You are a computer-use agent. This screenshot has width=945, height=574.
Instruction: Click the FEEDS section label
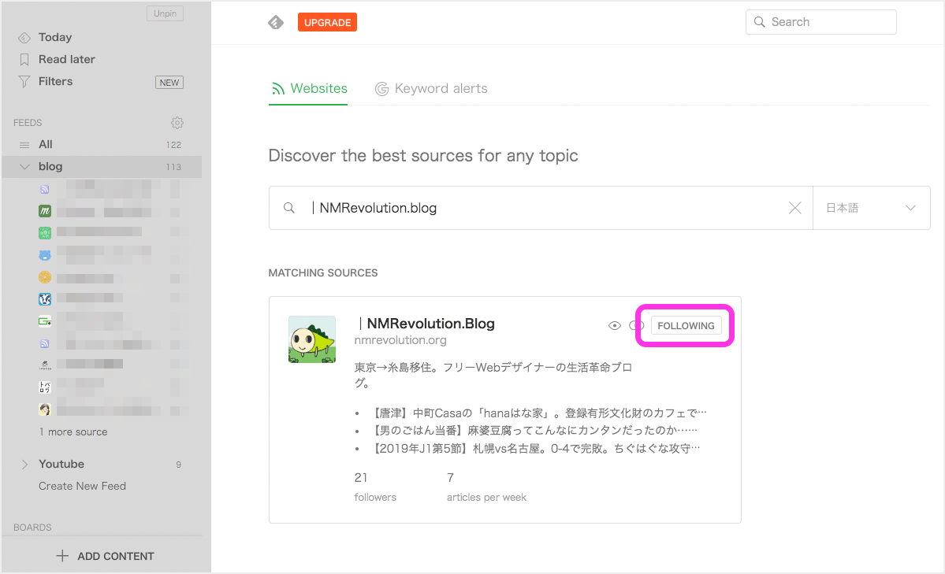click(28, 123)
